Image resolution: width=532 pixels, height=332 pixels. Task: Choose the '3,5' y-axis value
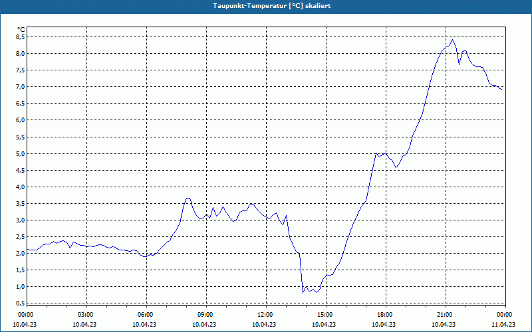coord(21,204)
